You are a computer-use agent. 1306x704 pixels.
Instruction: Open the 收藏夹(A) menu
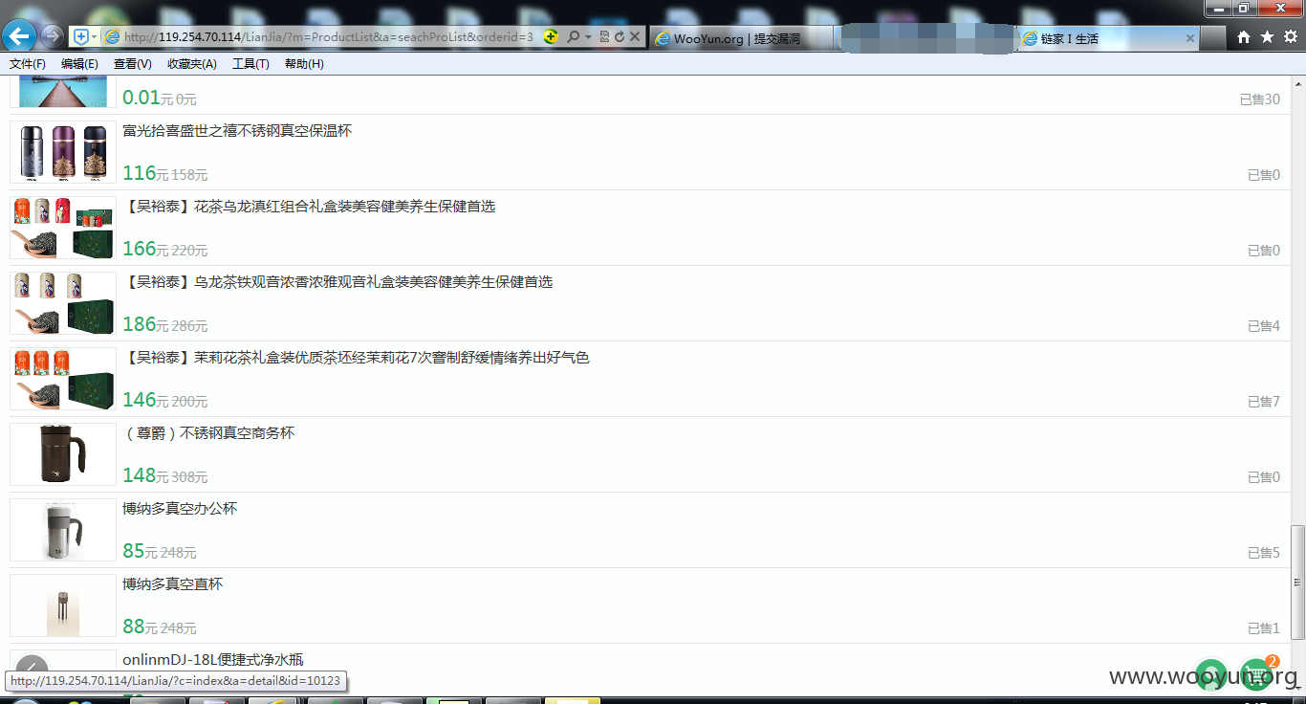tap(191, 64)
